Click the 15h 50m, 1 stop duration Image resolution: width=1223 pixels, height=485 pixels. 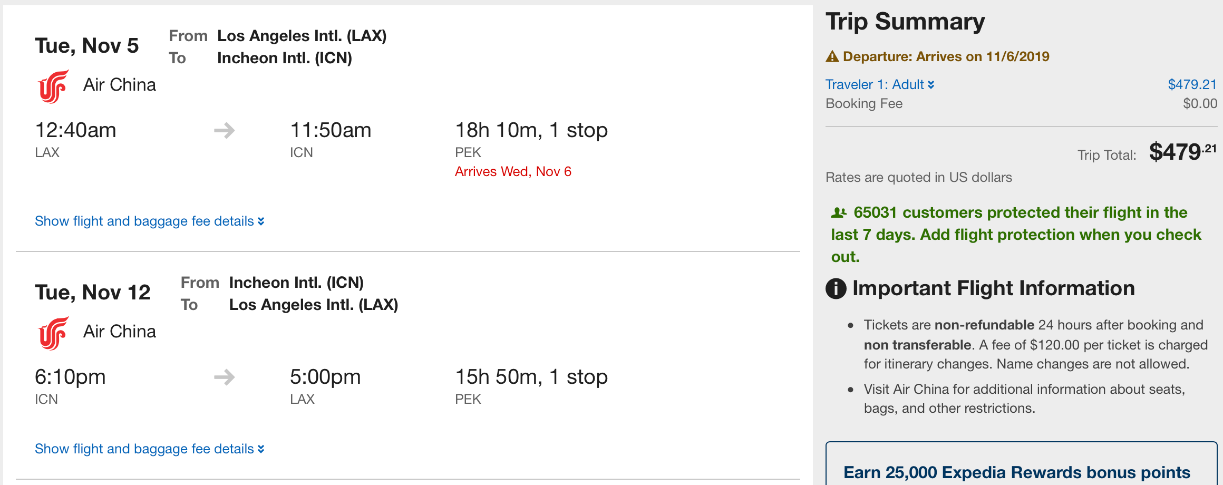coord(531,377)
